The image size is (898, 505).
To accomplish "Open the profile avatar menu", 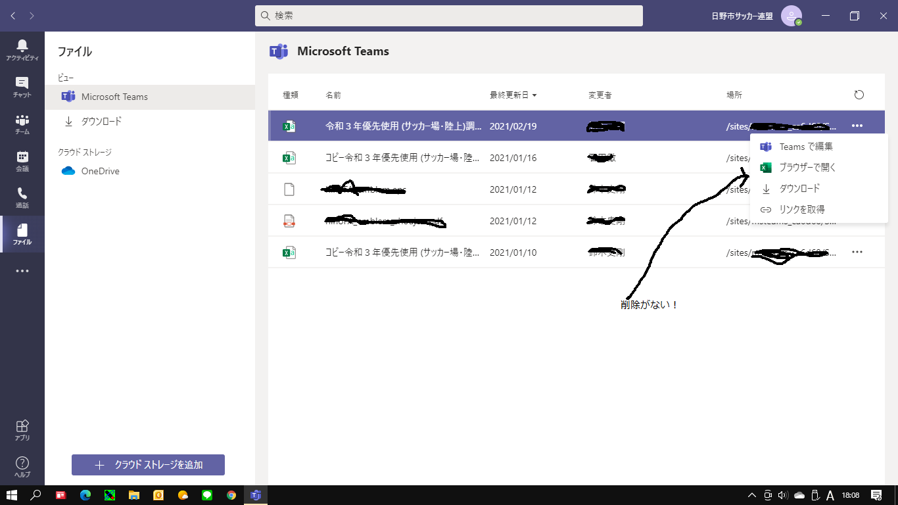I will [x=792, y=16].
